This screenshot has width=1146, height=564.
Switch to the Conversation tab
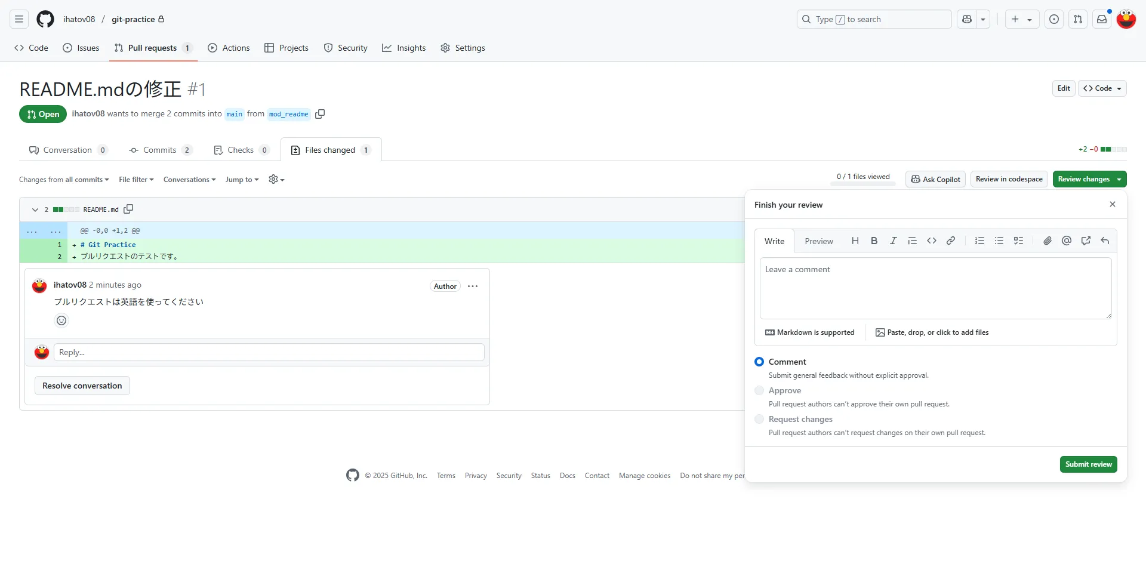coord(68,150)
